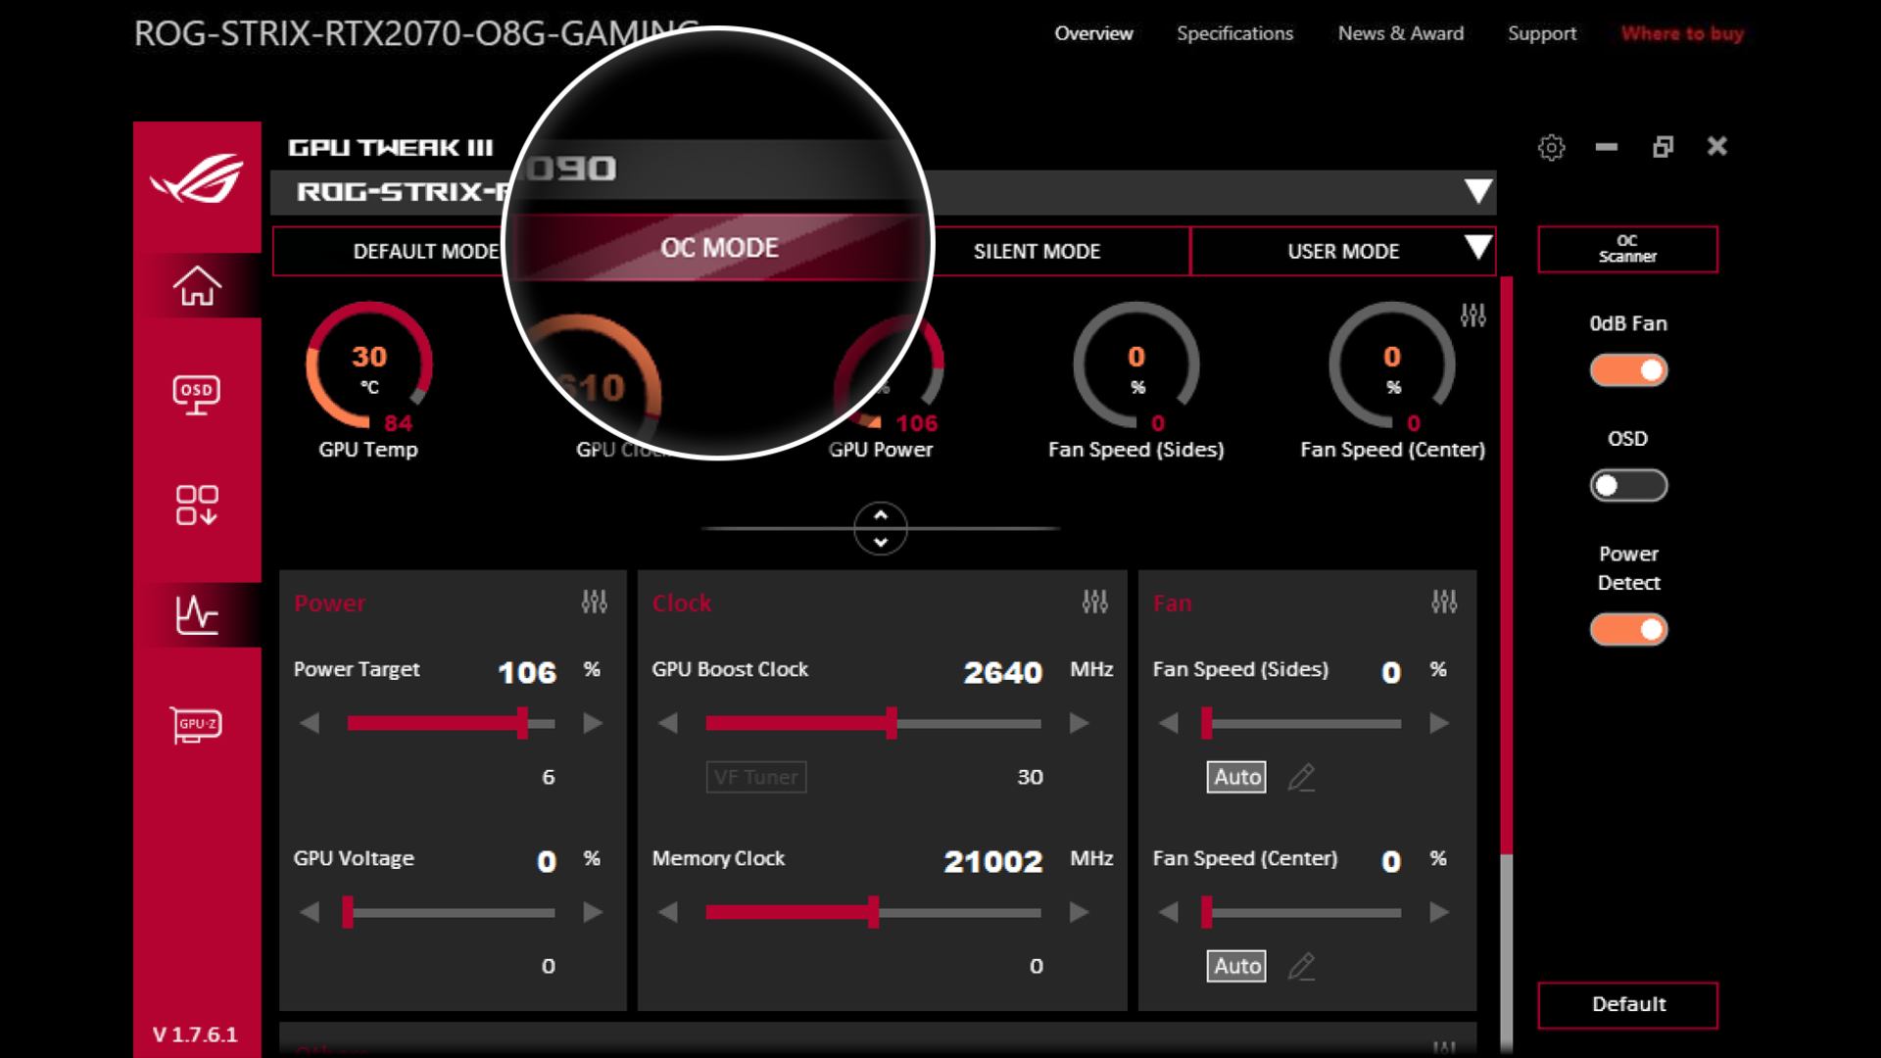The image size is (1881, 1058).
Task: Toggle the 0dB Fan switch
Action: pyautogui.click(x=1627, y=370)
